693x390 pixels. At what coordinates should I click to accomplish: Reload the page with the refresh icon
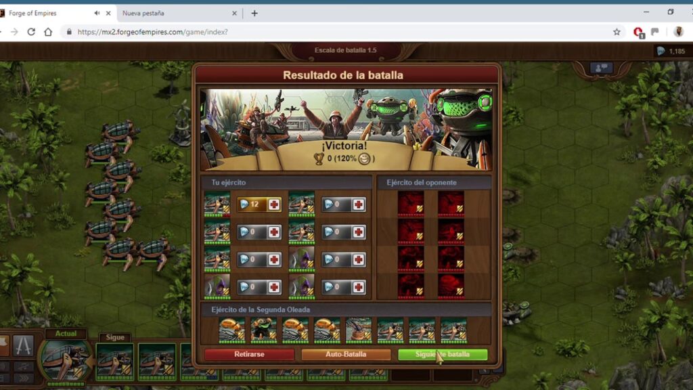pyautogui.click(x=31, y=32)
